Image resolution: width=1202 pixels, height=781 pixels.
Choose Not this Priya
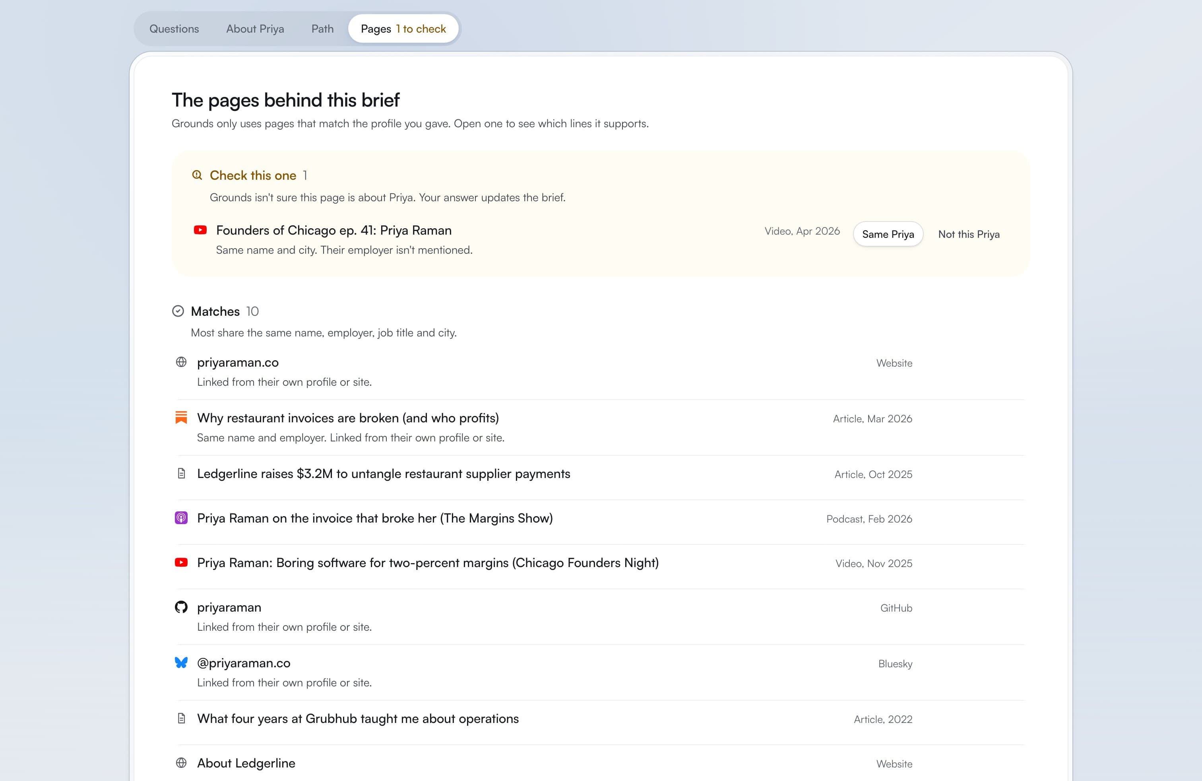click(x=969, y=234)
